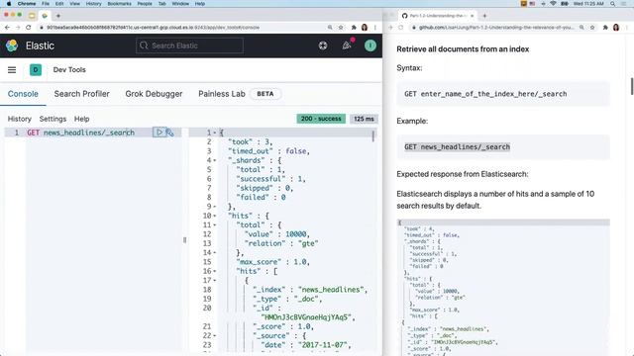Switch to the Search Profiler tab
This screenshot has height=356, width=634.
pos(81,94)
